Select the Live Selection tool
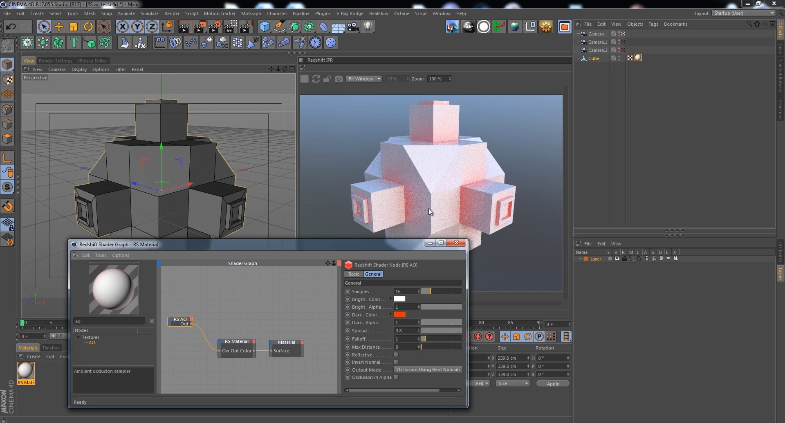The image size is (785, 423). [x=44, y=27]
